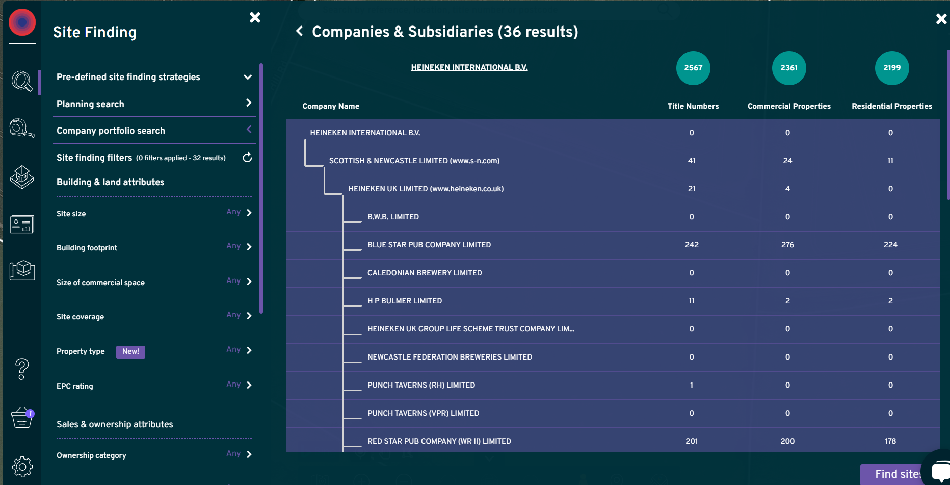
Task: Open the measure search tool icon
Action: click(x=22, y=128)
